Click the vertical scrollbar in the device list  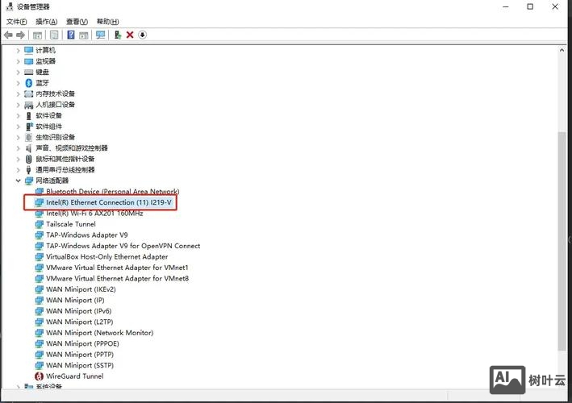click(x=562, y=242)
